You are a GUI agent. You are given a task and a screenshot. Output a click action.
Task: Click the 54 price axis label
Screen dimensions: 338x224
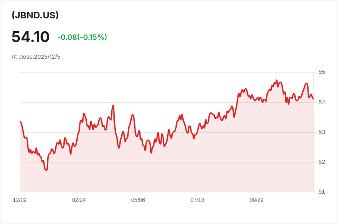pyautogui.click(x=321, y=102)
